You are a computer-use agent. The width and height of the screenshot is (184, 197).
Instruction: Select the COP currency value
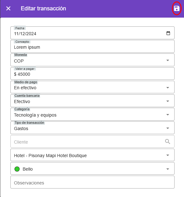pyautogui.click(x=19, y=61)
